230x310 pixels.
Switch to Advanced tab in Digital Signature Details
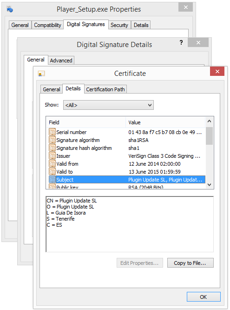click(x=61, y=61)
